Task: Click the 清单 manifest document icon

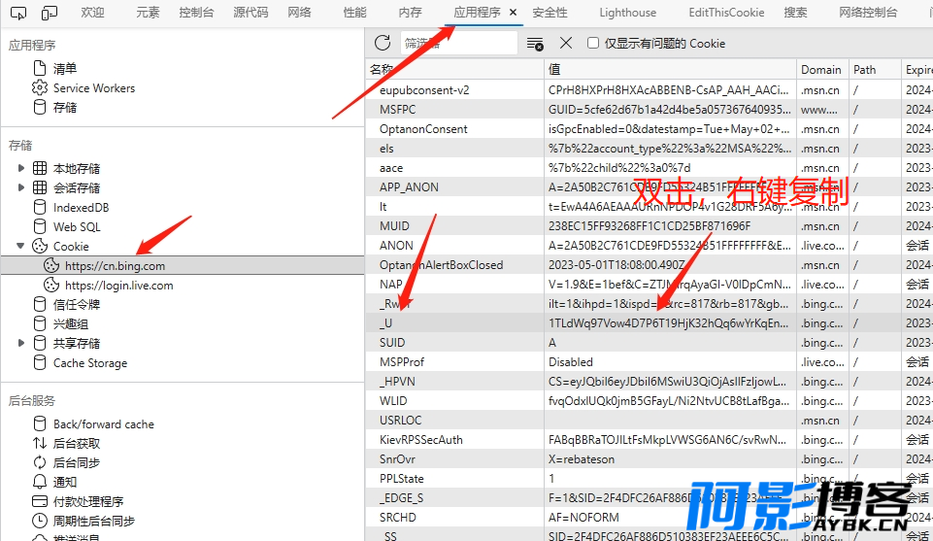Action: [39, 68]
